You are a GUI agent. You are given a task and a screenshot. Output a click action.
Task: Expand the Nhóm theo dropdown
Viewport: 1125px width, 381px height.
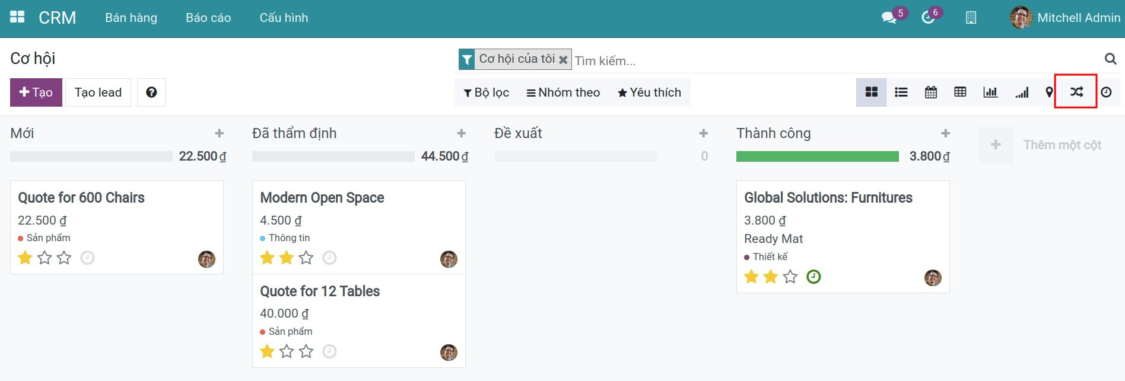point(563,92)
